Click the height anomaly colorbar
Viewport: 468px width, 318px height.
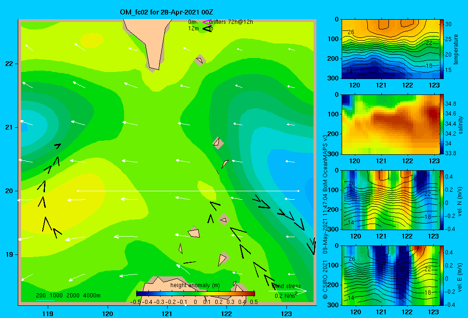point(196,293)
